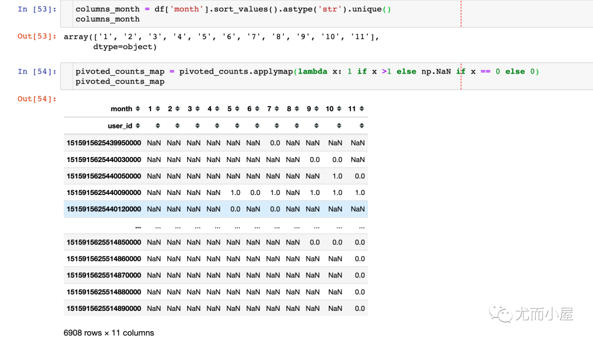This screenshot has height=340, width=593.
Task: Select row index 1515915625514890000
Action: tap(104, 309)
